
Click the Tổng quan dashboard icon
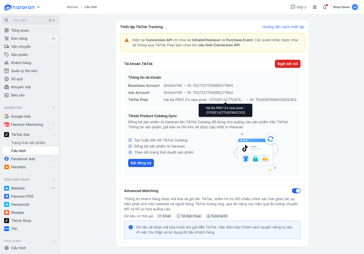pos(7,30)
